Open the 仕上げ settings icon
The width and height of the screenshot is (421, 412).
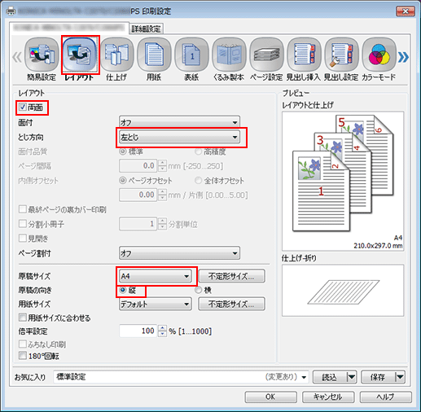click(116, 55)
